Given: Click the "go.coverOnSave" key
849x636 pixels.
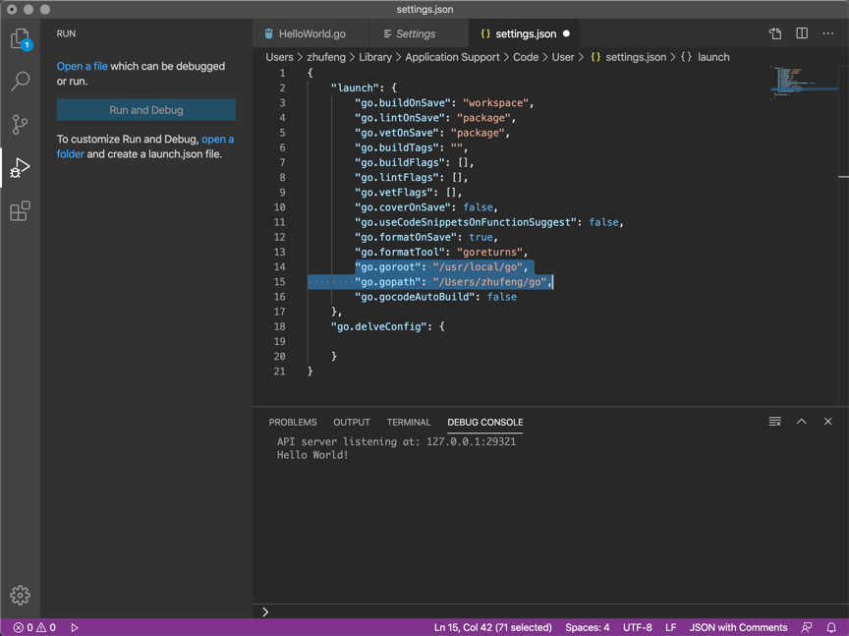Looking at the screenshot, I should coord(402,207).
